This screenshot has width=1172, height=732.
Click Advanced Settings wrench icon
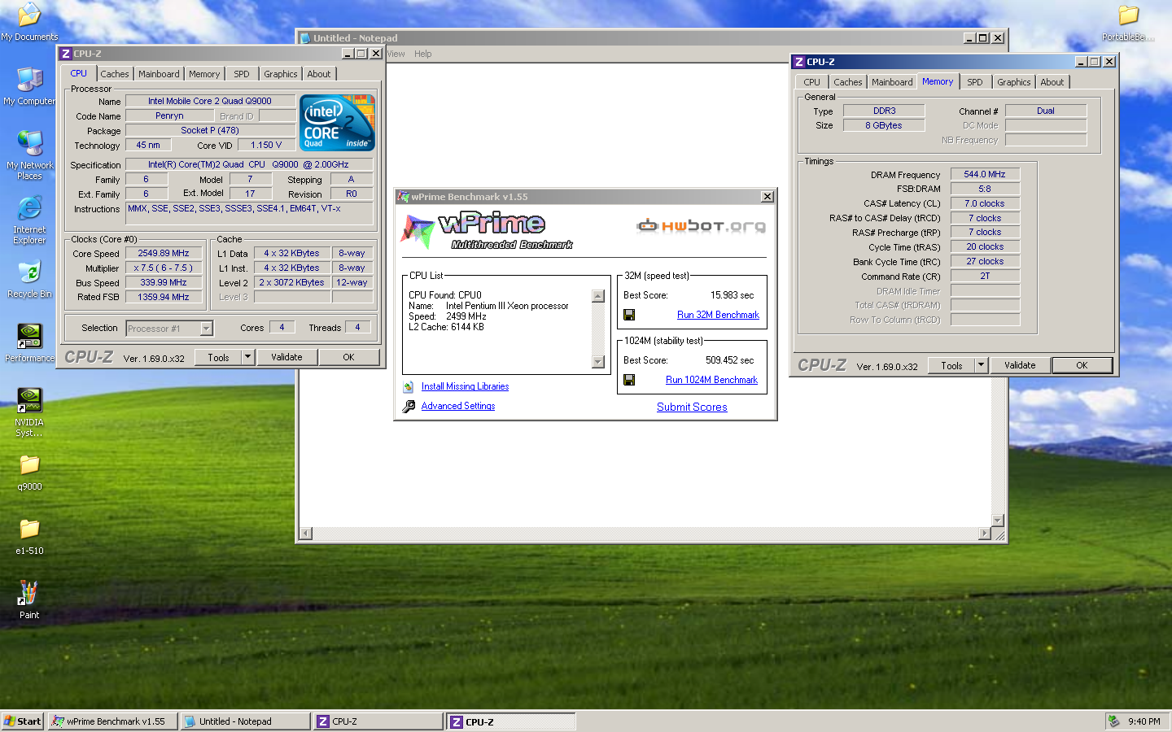click(409, 406)
